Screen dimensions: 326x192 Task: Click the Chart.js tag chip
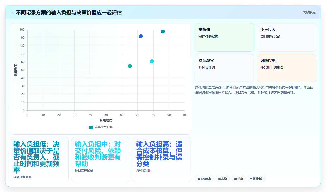point(204,179)
